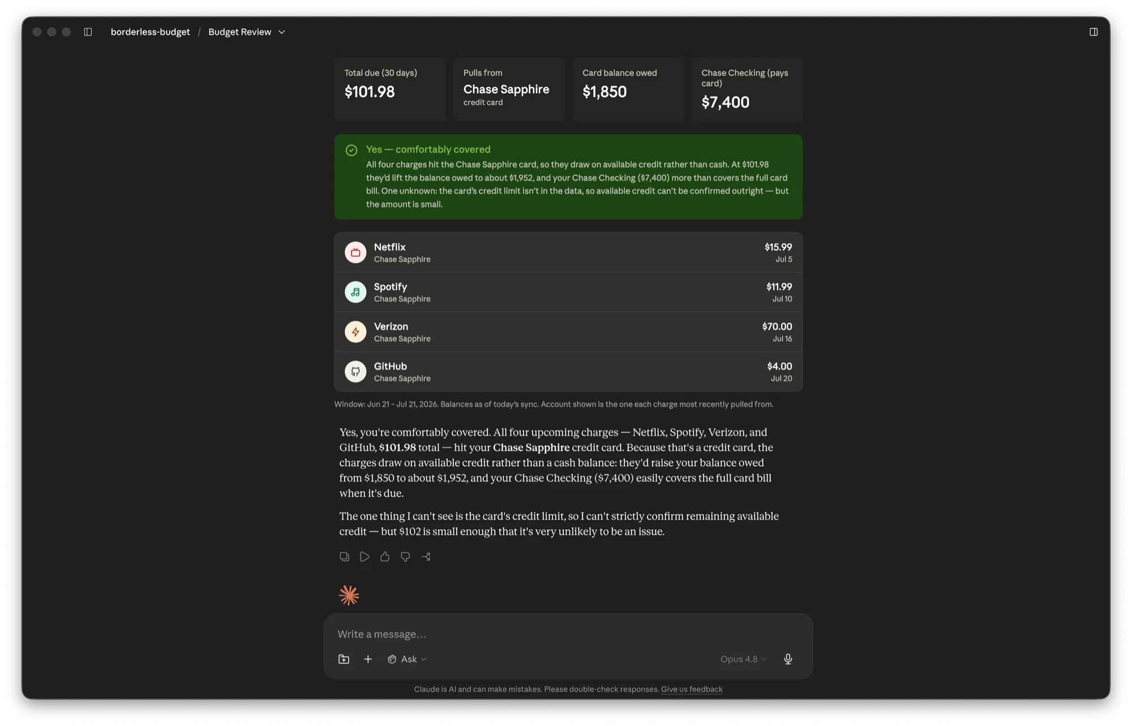Click the Window Jun 21 – Jul 21 footnote
The width and height of the screenshot is (1132, 726).
point(554,404)
